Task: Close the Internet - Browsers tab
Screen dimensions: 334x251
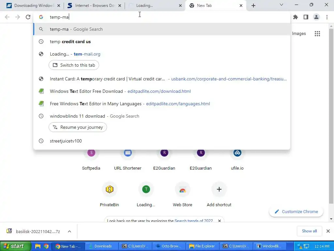Action: coord(120,6)
